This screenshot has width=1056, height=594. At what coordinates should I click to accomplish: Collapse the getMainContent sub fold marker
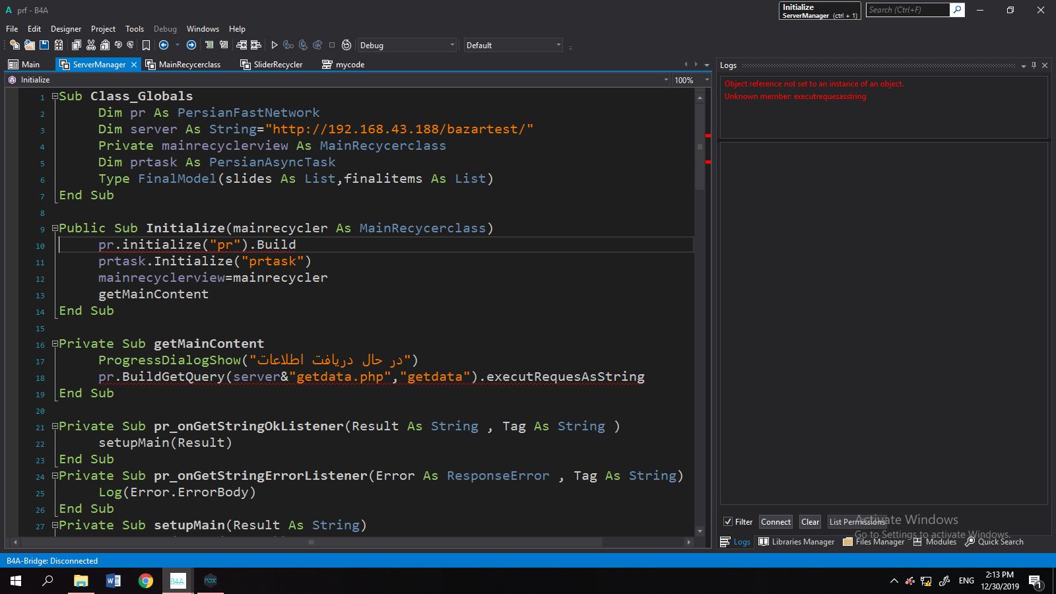click(55, 344)
